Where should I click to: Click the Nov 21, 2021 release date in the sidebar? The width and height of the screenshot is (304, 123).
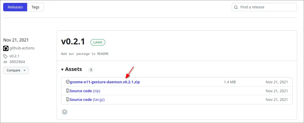[x=16, y=40]
